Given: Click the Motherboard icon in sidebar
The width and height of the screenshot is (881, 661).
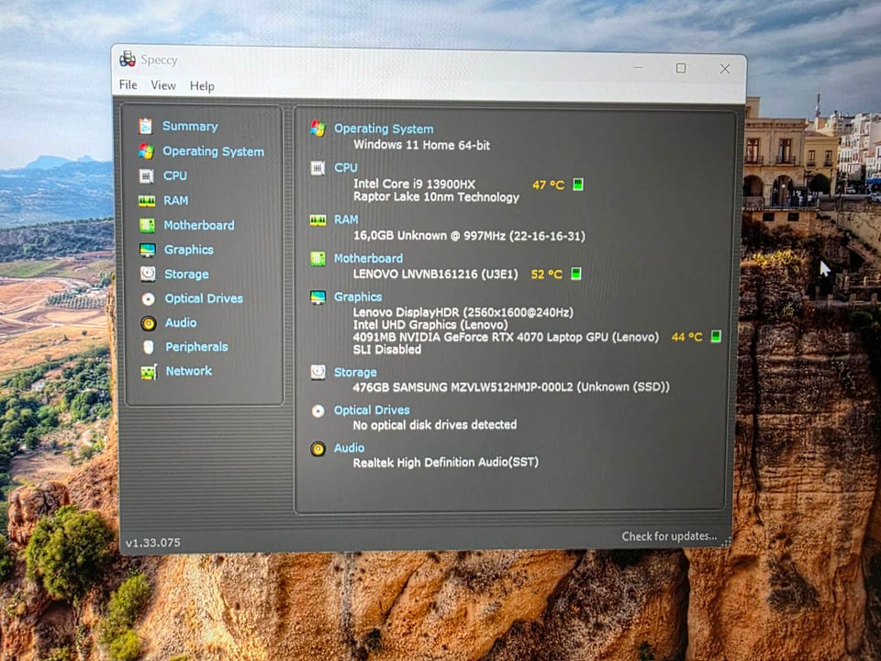Looking at the screenshot, I should tap(147, 226).
